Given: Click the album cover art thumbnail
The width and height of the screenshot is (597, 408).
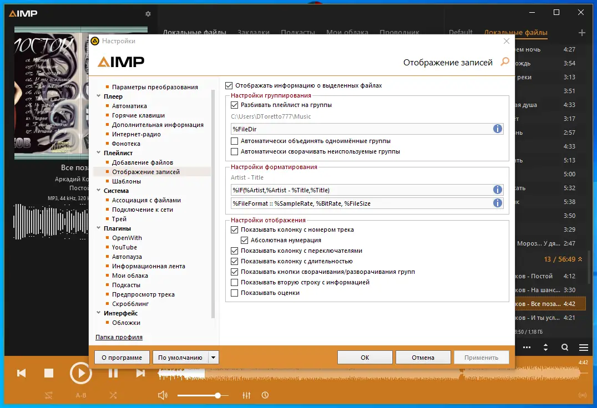Looking at the screenshot, I should [x=52, y=93].
